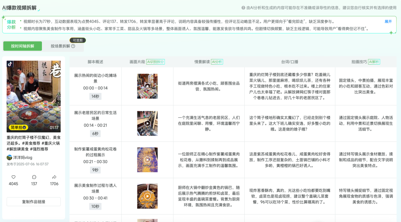This screenshot has height=222, width=401.
Task: Click the 情景解读 column header
Action: 202,62
